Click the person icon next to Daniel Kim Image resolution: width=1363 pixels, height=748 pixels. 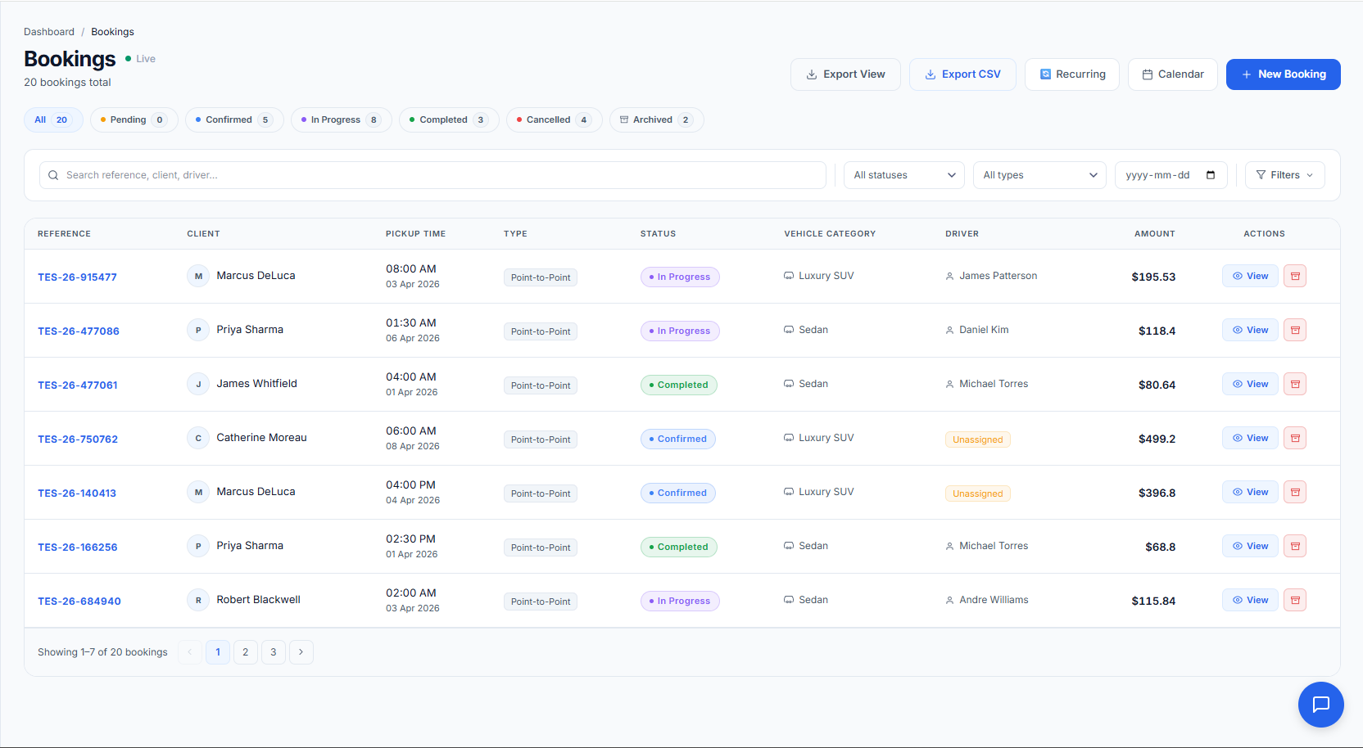(x=949, y=330)
